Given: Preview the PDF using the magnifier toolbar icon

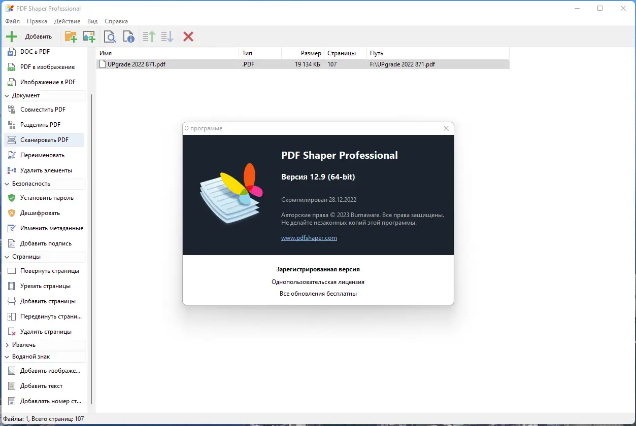Looking at the screenshot, I should [110, 36].
